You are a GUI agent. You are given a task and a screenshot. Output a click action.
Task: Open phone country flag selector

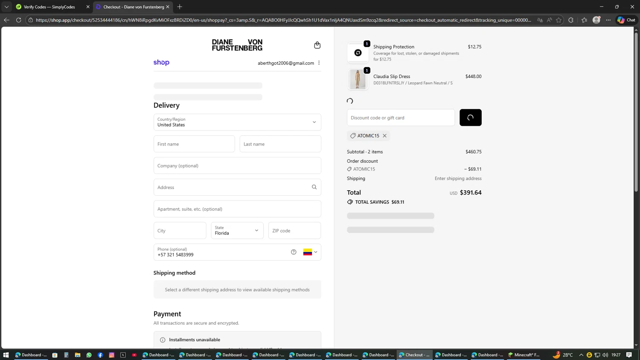point(310,252)
